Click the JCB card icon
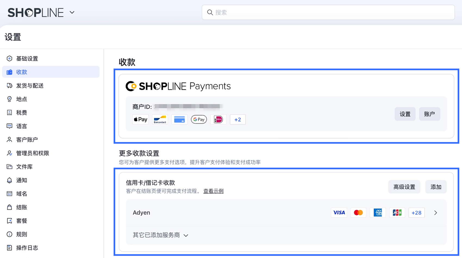Screen dimensions: 462x258 pyautogui.click(x=397, y=213)
